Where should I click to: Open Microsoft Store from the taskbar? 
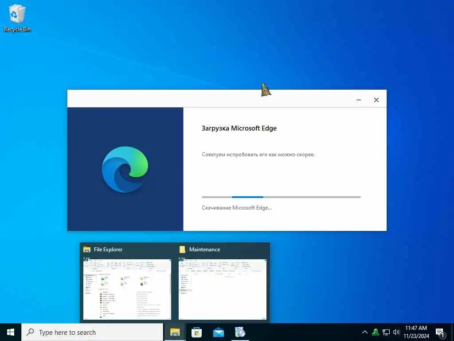pyautogui.click(x=196, y=332)
